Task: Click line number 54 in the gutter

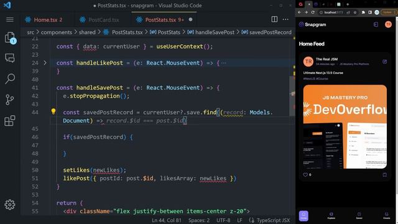Action: pos(35,203)
